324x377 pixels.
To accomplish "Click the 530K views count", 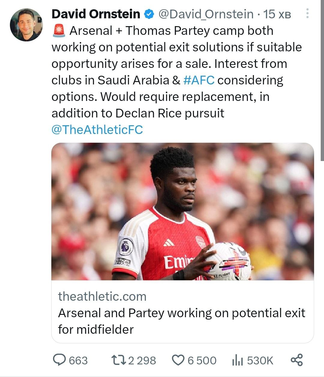I will click(x=260, y=360).
